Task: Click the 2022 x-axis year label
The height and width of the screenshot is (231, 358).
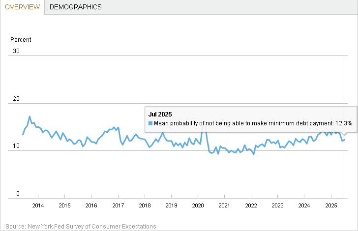Action: (251, 205)
